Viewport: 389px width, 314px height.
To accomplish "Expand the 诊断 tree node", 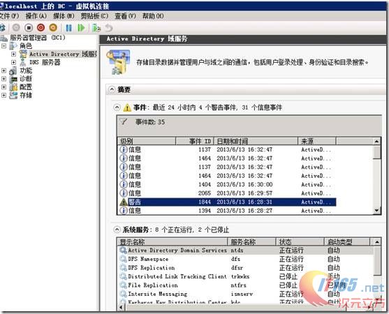I will (3, 79).
